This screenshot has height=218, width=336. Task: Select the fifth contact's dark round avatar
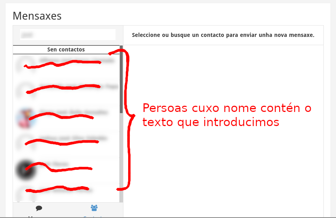(x=26, y=170)
